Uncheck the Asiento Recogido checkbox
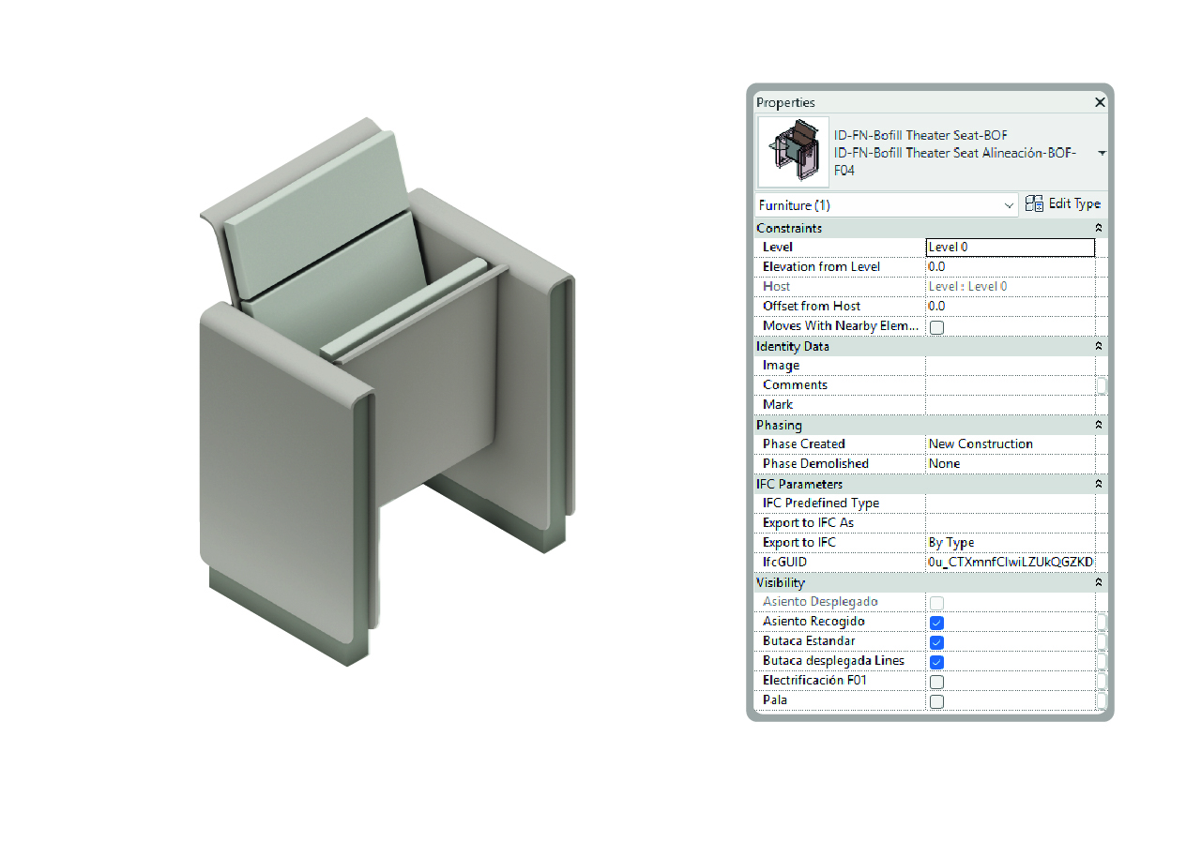 coord(936,623)
